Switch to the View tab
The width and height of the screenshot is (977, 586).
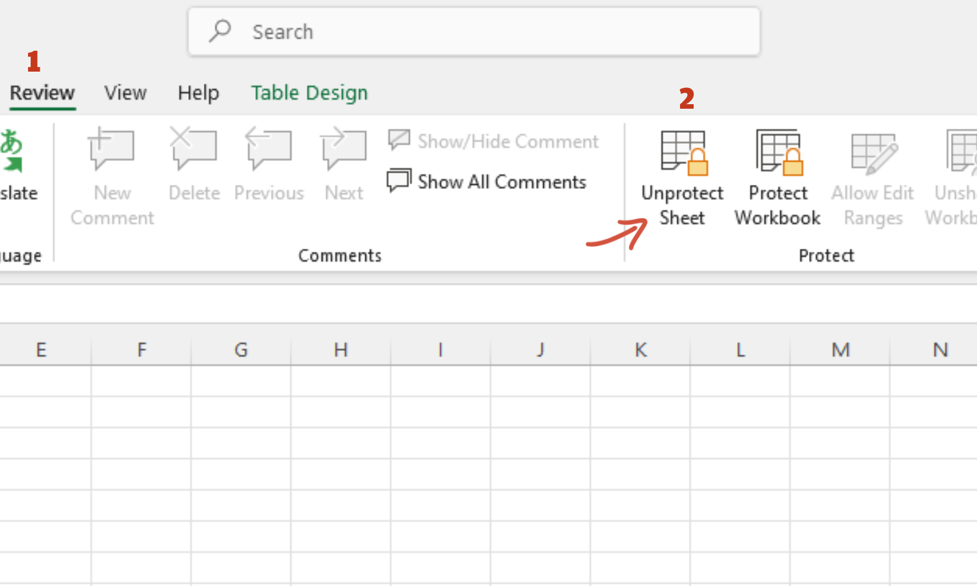[126, 93]
